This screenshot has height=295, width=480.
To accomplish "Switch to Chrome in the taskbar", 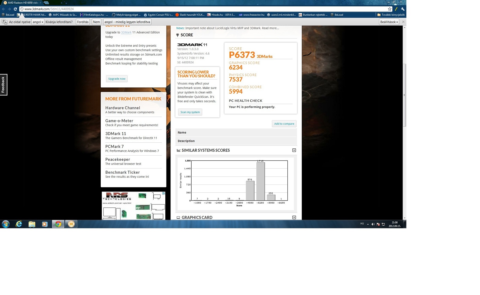I will tap(58, 224).
